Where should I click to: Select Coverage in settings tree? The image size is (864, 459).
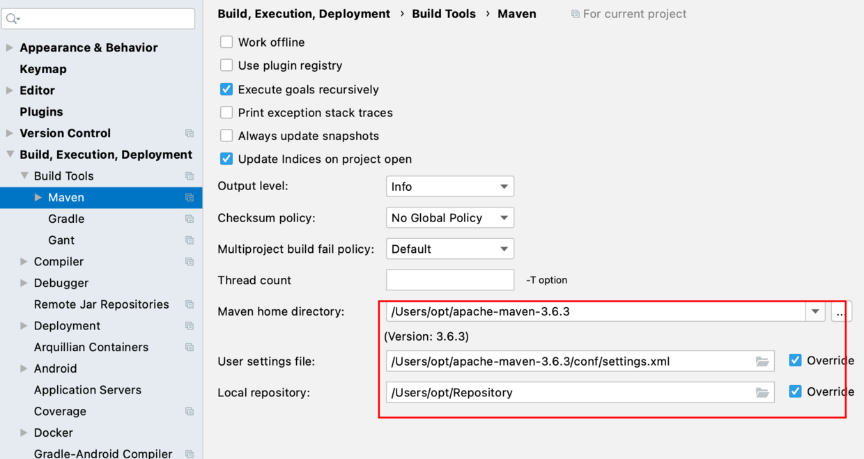60,412
